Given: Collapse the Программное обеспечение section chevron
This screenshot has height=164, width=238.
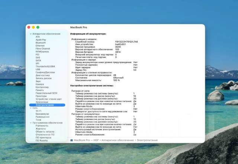Looking at the screenshot, I should click(x=31, y=123).
